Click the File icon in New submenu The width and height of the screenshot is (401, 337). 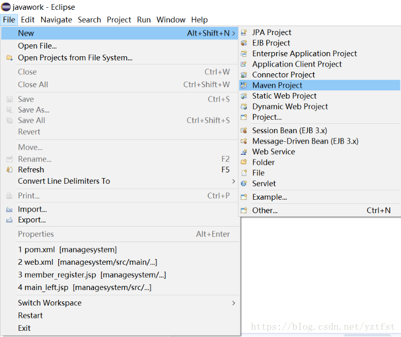coord(244,173)
